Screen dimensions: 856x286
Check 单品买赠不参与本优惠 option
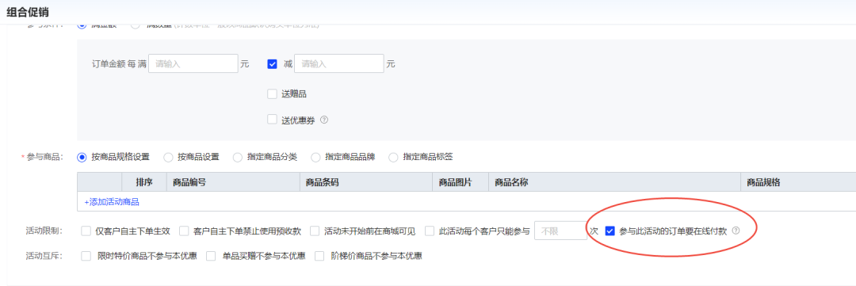[212, 256]
